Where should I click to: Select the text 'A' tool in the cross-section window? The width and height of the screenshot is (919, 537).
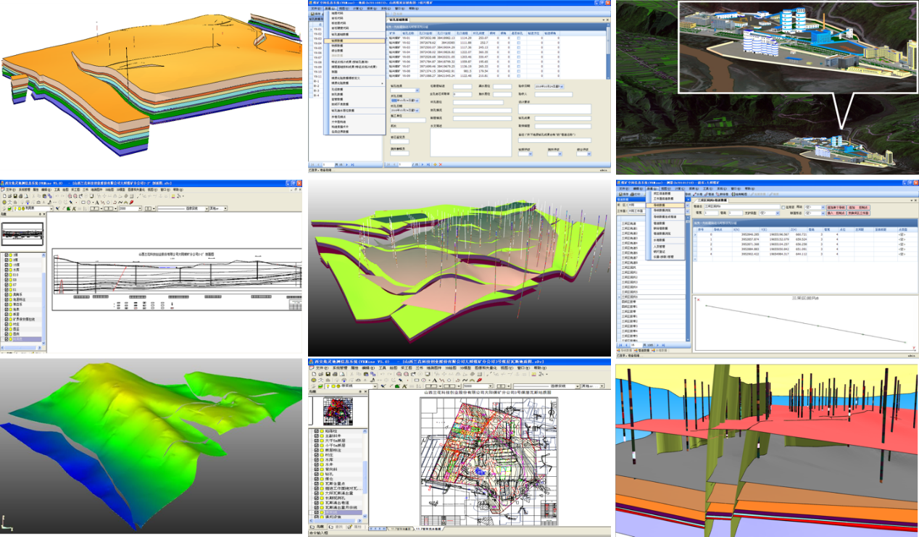pyautogui.click(x=96, y=201)
